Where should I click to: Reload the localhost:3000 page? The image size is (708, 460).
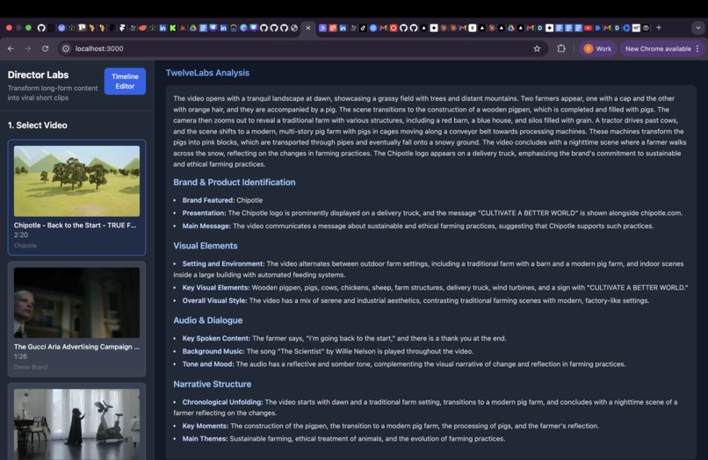45,49
